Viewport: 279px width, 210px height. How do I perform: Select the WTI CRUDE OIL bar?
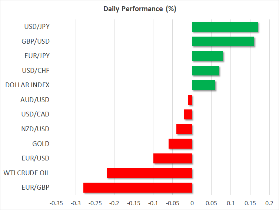pos(149,173)
